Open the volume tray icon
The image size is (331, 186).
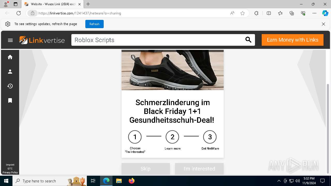click(298, 181)
